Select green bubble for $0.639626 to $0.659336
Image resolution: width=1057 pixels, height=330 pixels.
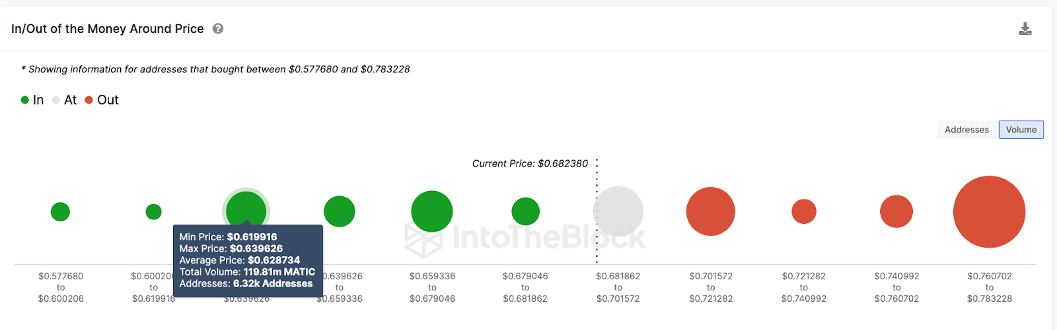pyautogui.click(x=340, y=211)
